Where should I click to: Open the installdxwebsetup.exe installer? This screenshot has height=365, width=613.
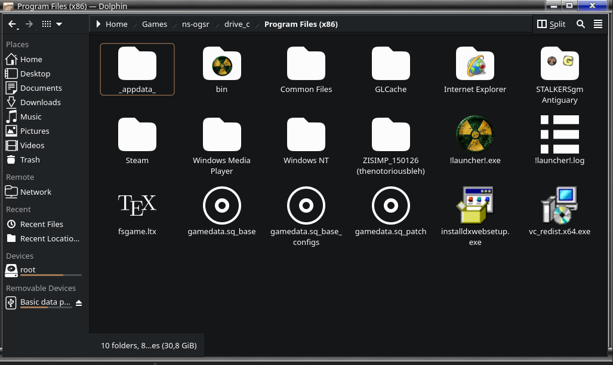(x=475, y=205)
